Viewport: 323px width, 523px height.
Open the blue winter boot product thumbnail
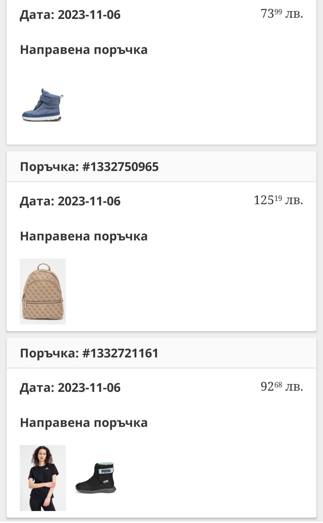pos(42,105)
